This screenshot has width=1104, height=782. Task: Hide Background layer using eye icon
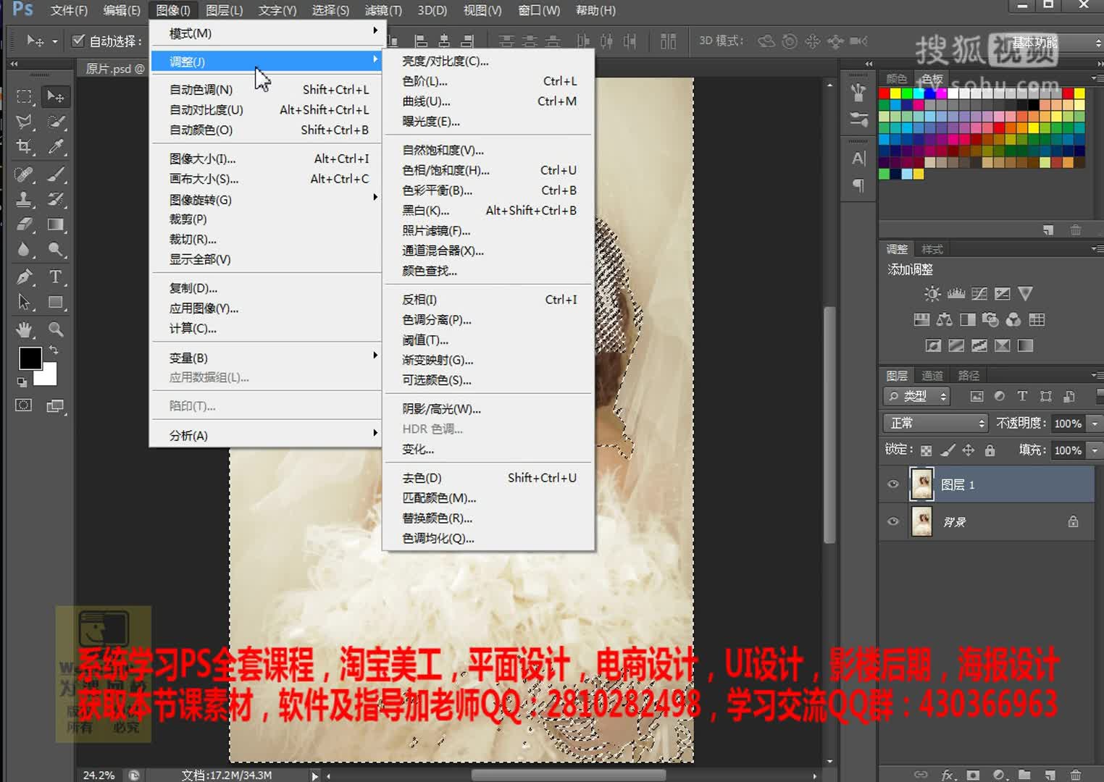[x=893, y=521]
